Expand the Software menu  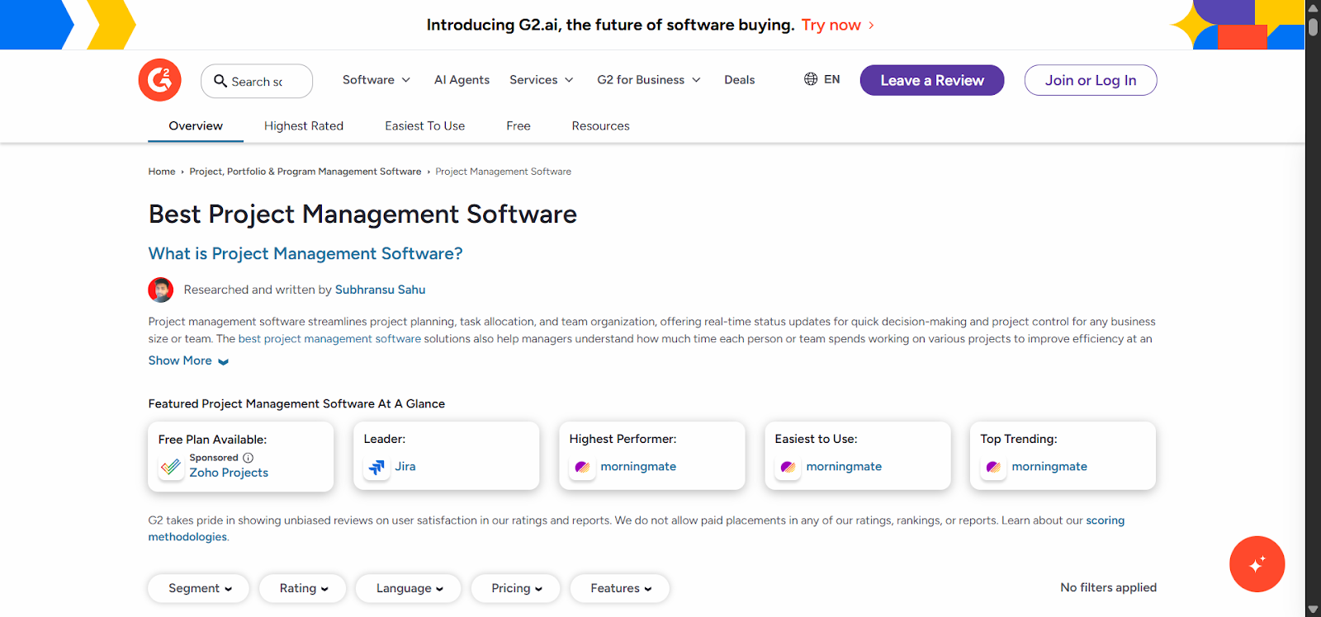[376, 80]
